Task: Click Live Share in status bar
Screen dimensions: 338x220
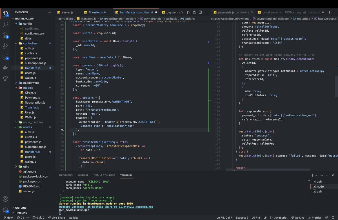Action: (x=56, y=217)
